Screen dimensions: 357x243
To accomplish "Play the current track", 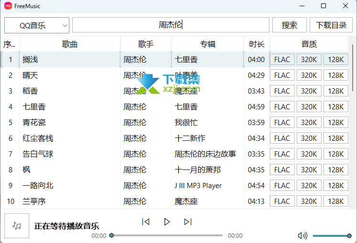I will (x=167, y=222).
